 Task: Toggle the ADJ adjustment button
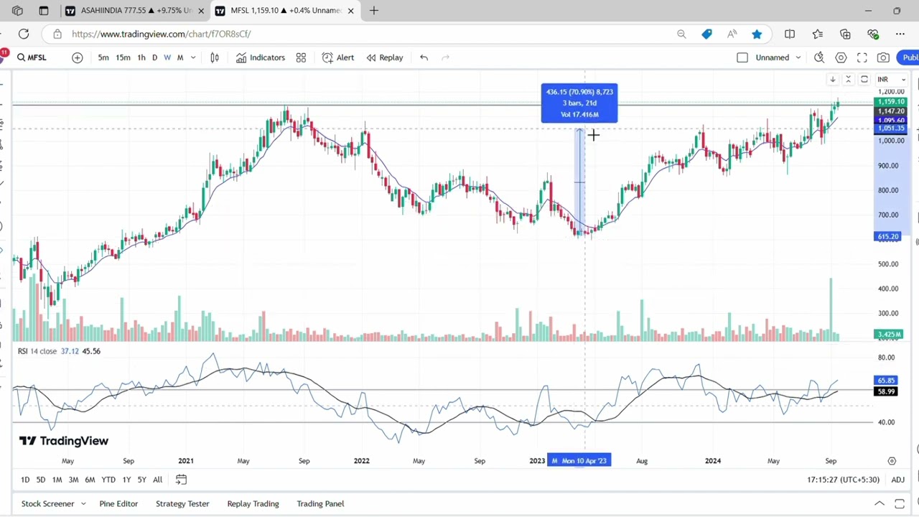tap(898, 480)
